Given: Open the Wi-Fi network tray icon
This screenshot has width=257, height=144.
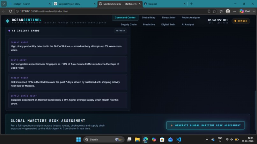Looking at the screenshot, I should (x=227, y=140).
